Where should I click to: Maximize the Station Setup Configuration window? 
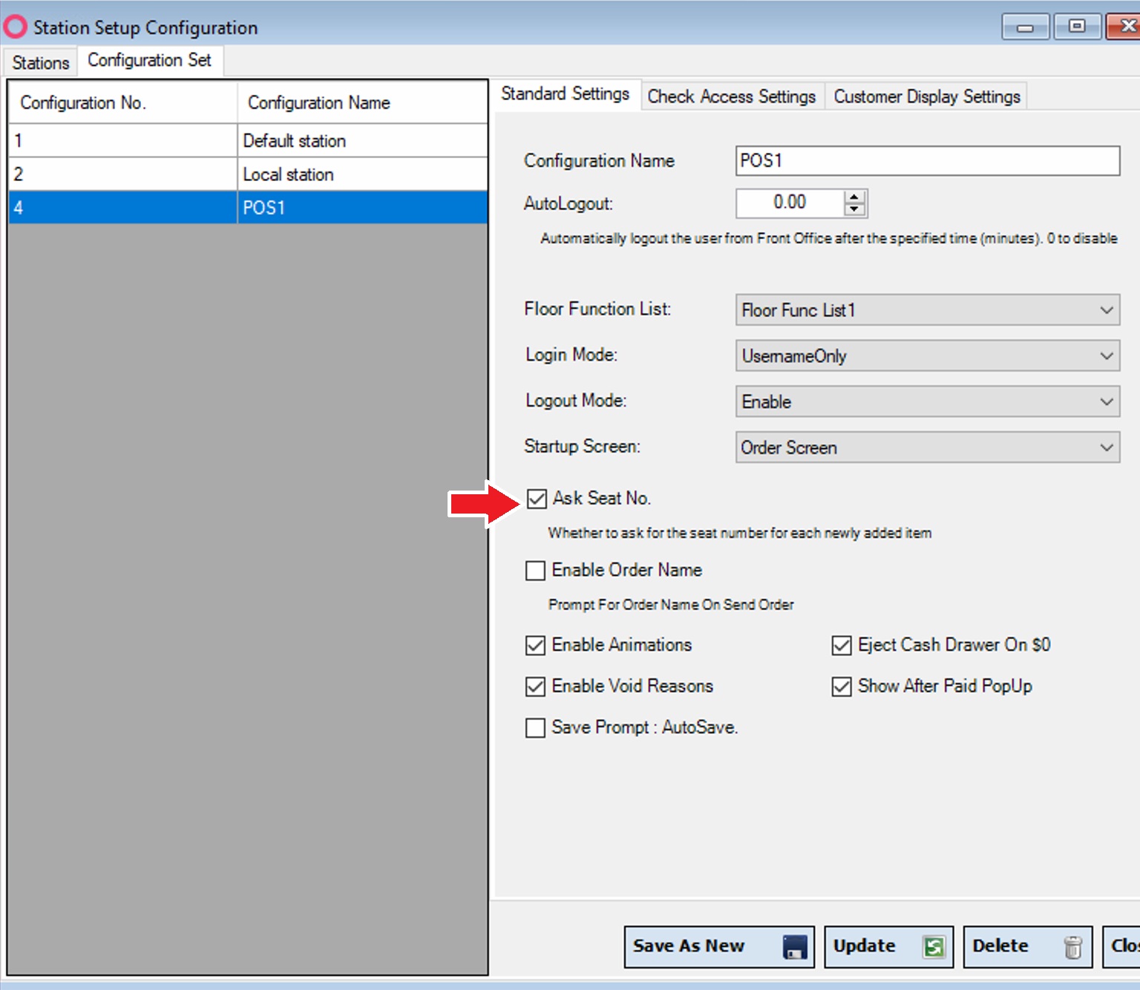[1076, 27]
